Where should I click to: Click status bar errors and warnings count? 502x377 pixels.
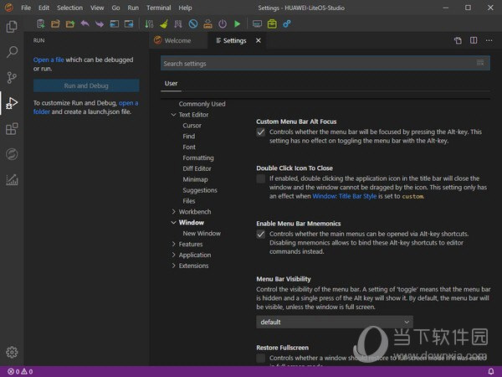20,371
